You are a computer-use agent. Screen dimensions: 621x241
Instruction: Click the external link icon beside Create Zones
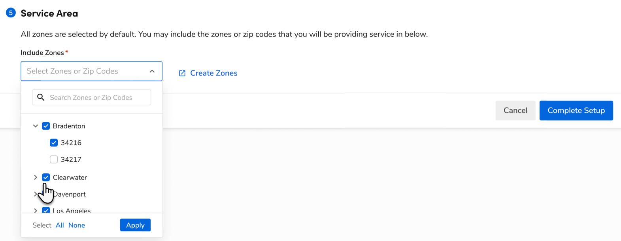[x=182, y=73]
